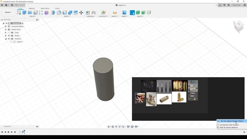Jump to the timeline end

point(15,132)
